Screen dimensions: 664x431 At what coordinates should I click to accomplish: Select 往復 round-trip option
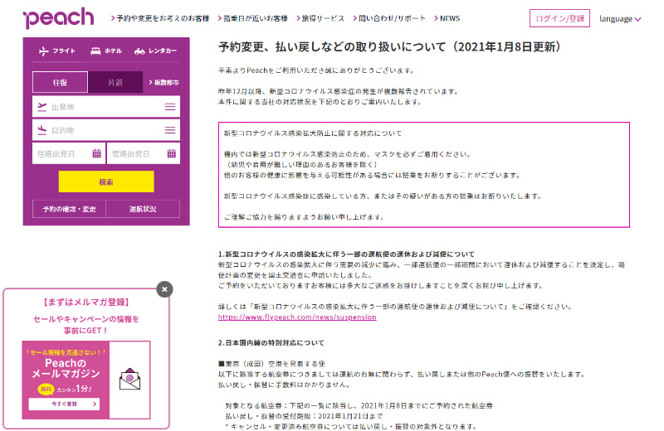(x=60, y=82)
